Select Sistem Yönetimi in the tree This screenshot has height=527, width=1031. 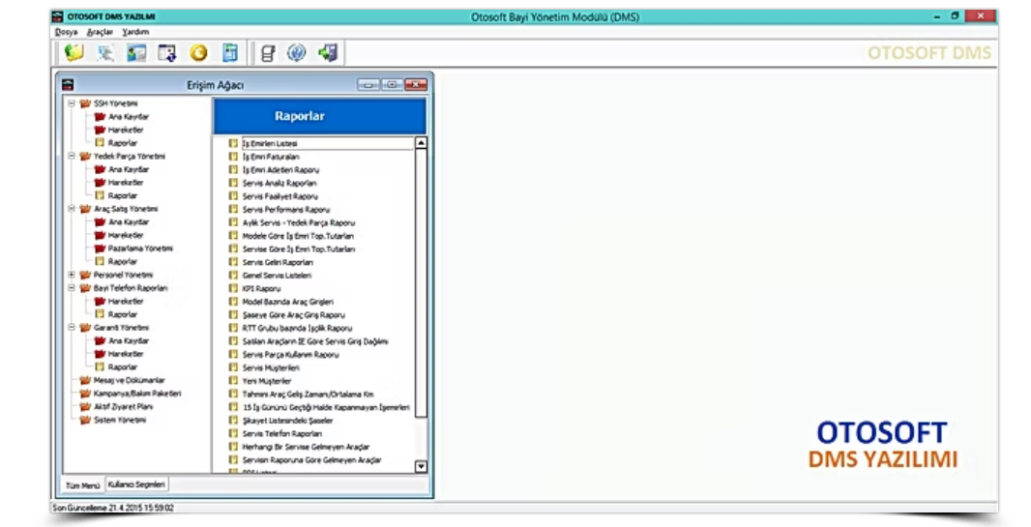(119, 420)
